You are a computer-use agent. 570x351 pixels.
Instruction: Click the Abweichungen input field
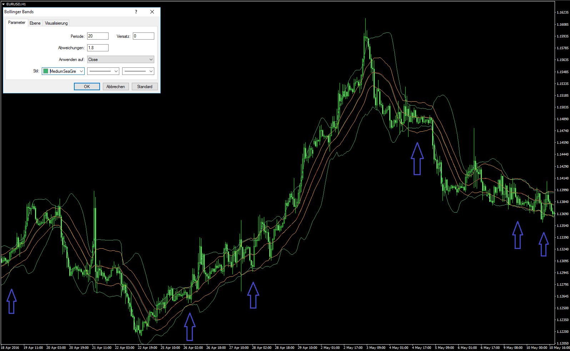tap(98, 48)
